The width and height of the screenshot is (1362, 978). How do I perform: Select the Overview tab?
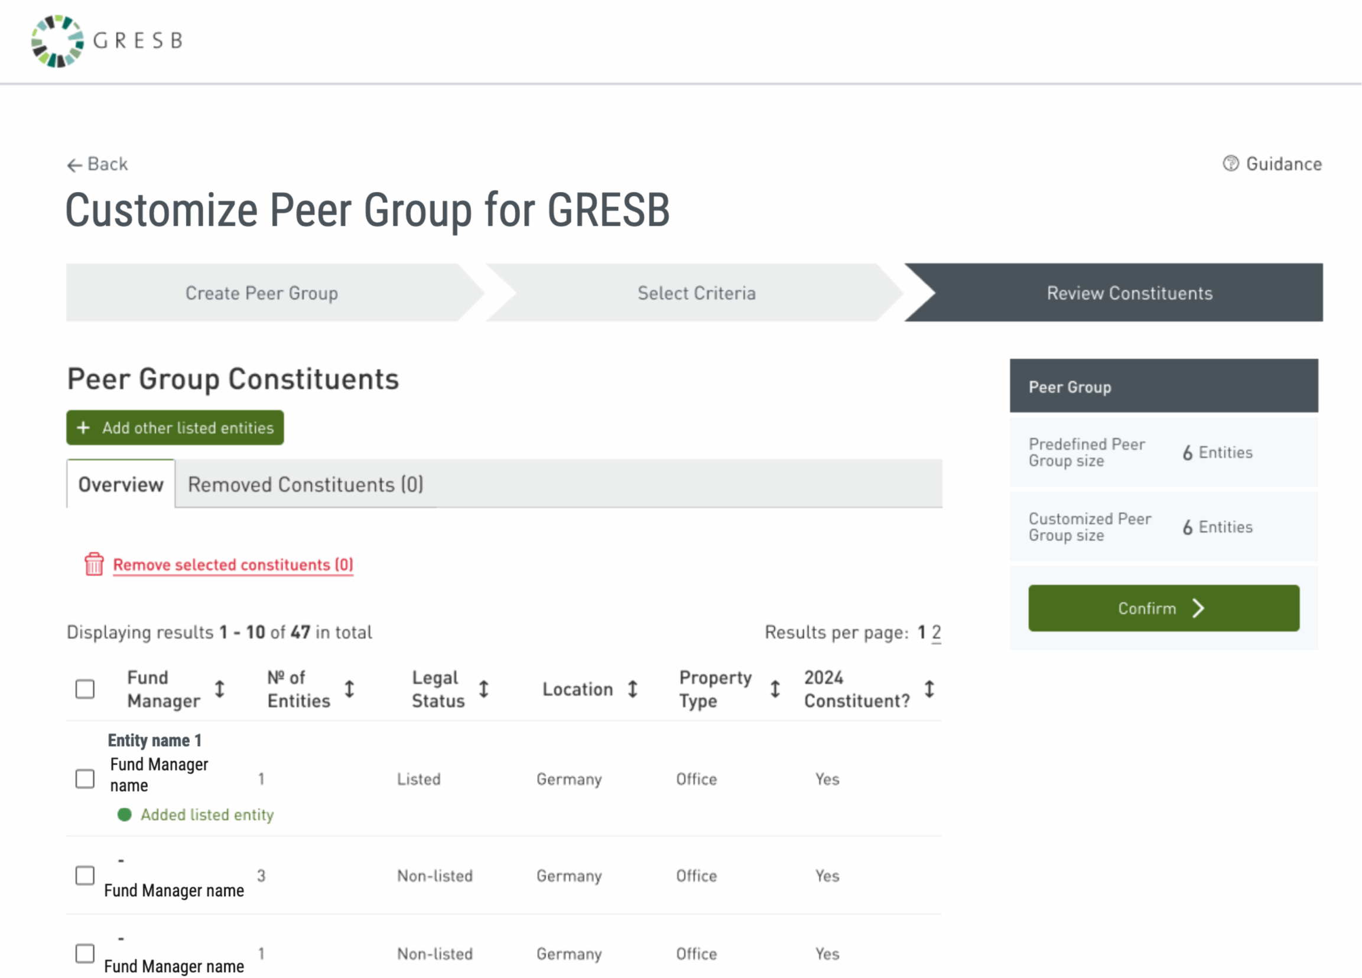[x=121, y=484]
